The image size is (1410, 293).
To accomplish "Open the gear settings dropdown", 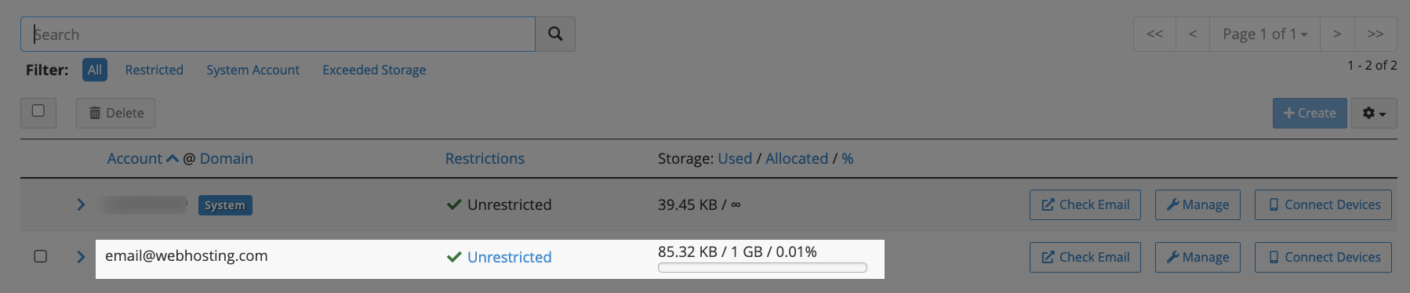I will (1374, 113).
